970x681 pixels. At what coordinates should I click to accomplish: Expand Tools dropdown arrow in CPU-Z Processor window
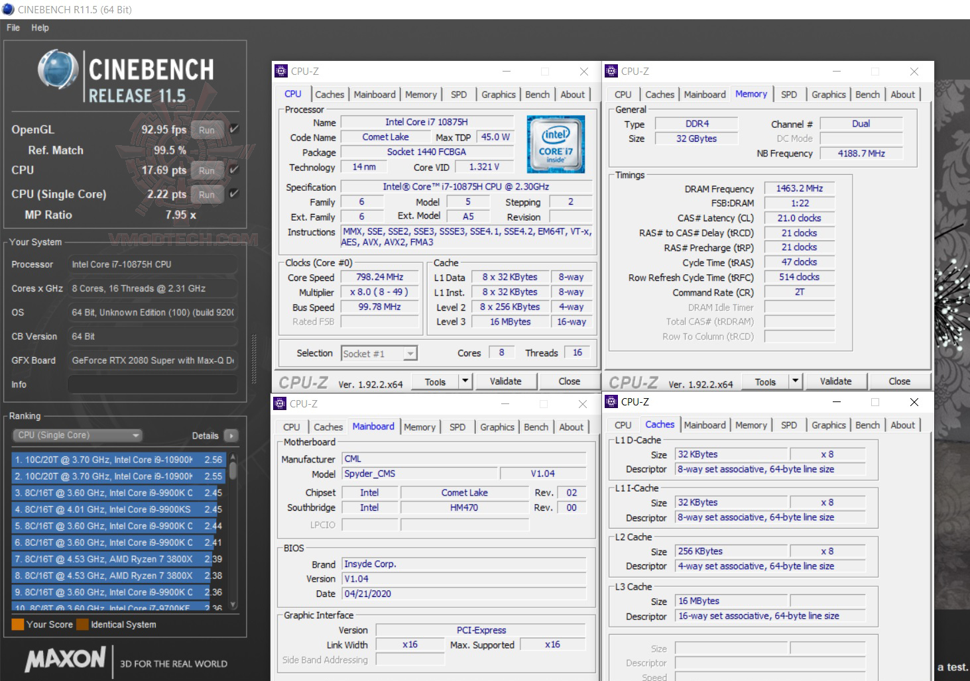pyautogui.click(x=465, y=381)
